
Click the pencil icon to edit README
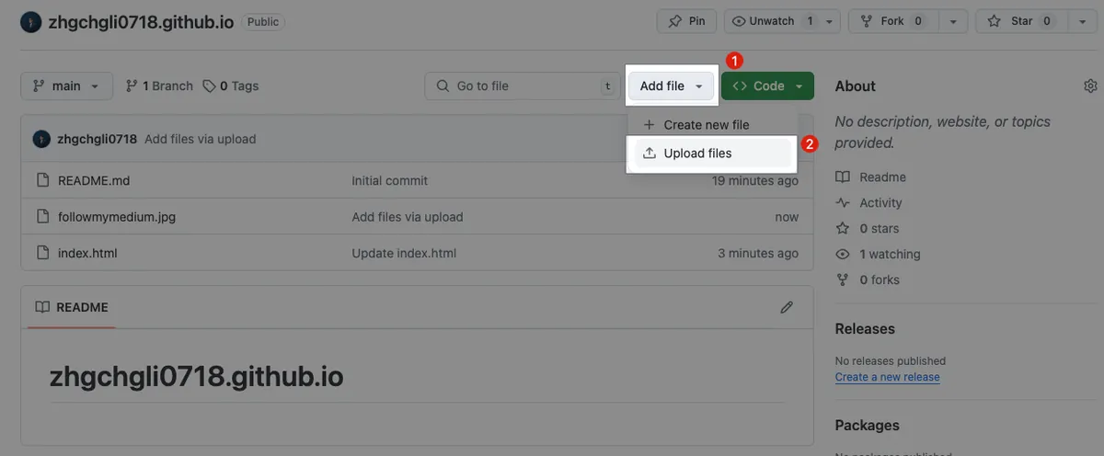click(787, 307)
